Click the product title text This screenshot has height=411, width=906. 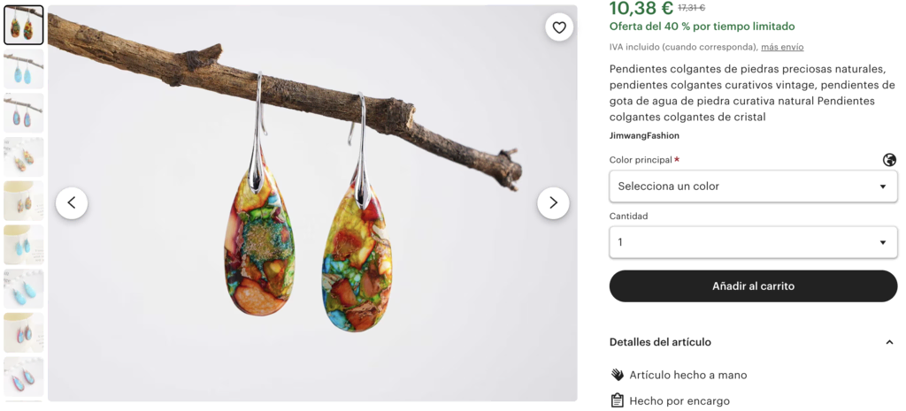point(752,93)
